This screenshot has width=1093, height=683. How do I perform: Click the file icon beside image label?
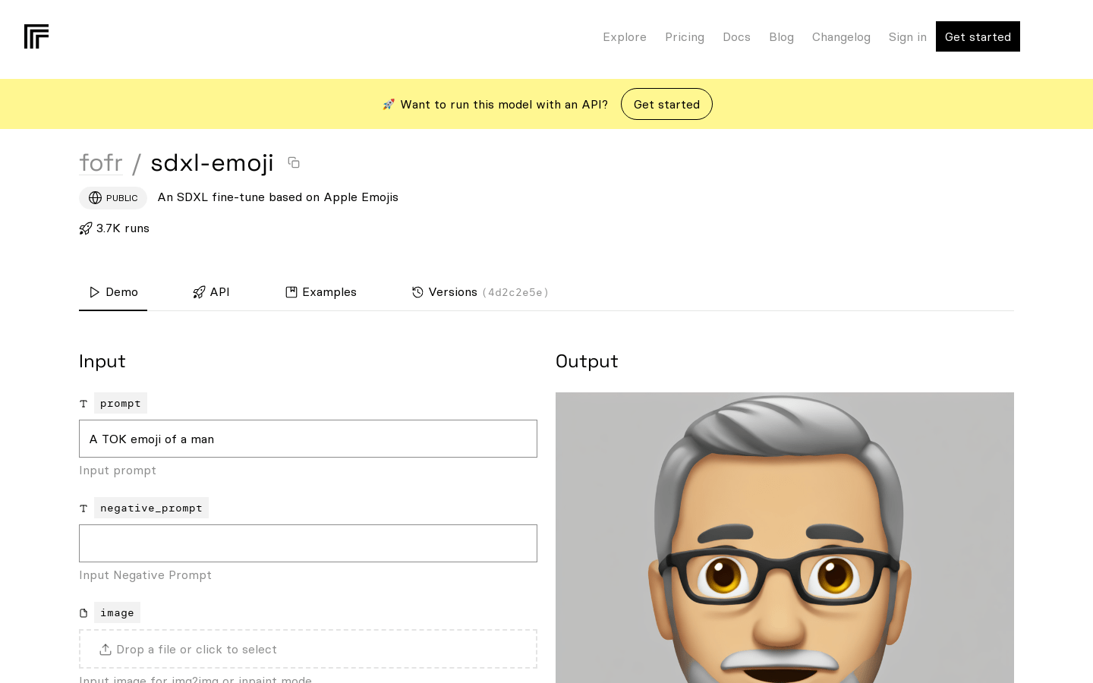[x=83, y=613]
